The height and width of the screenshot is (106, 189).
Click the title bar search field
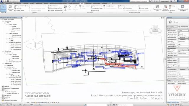139,1
